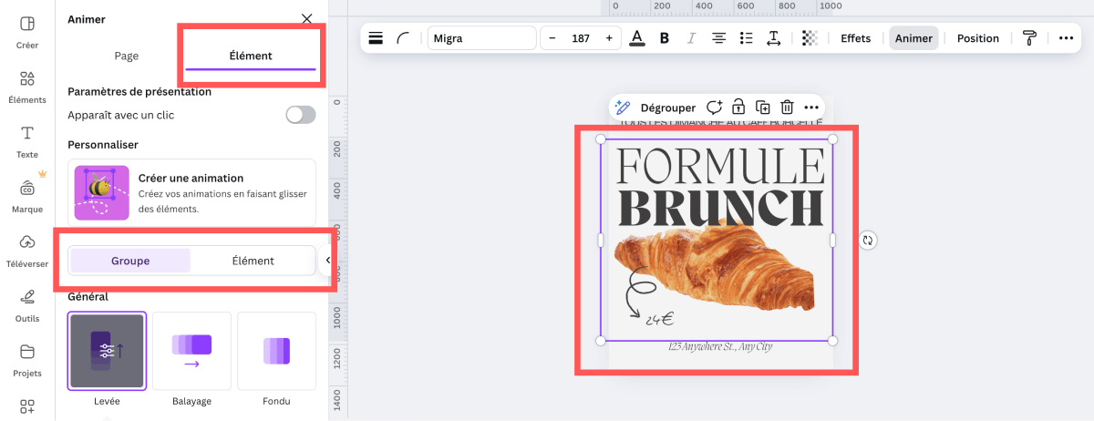Change text alignment
Viewport: 1094px width, 421px height.
point(718,38)
